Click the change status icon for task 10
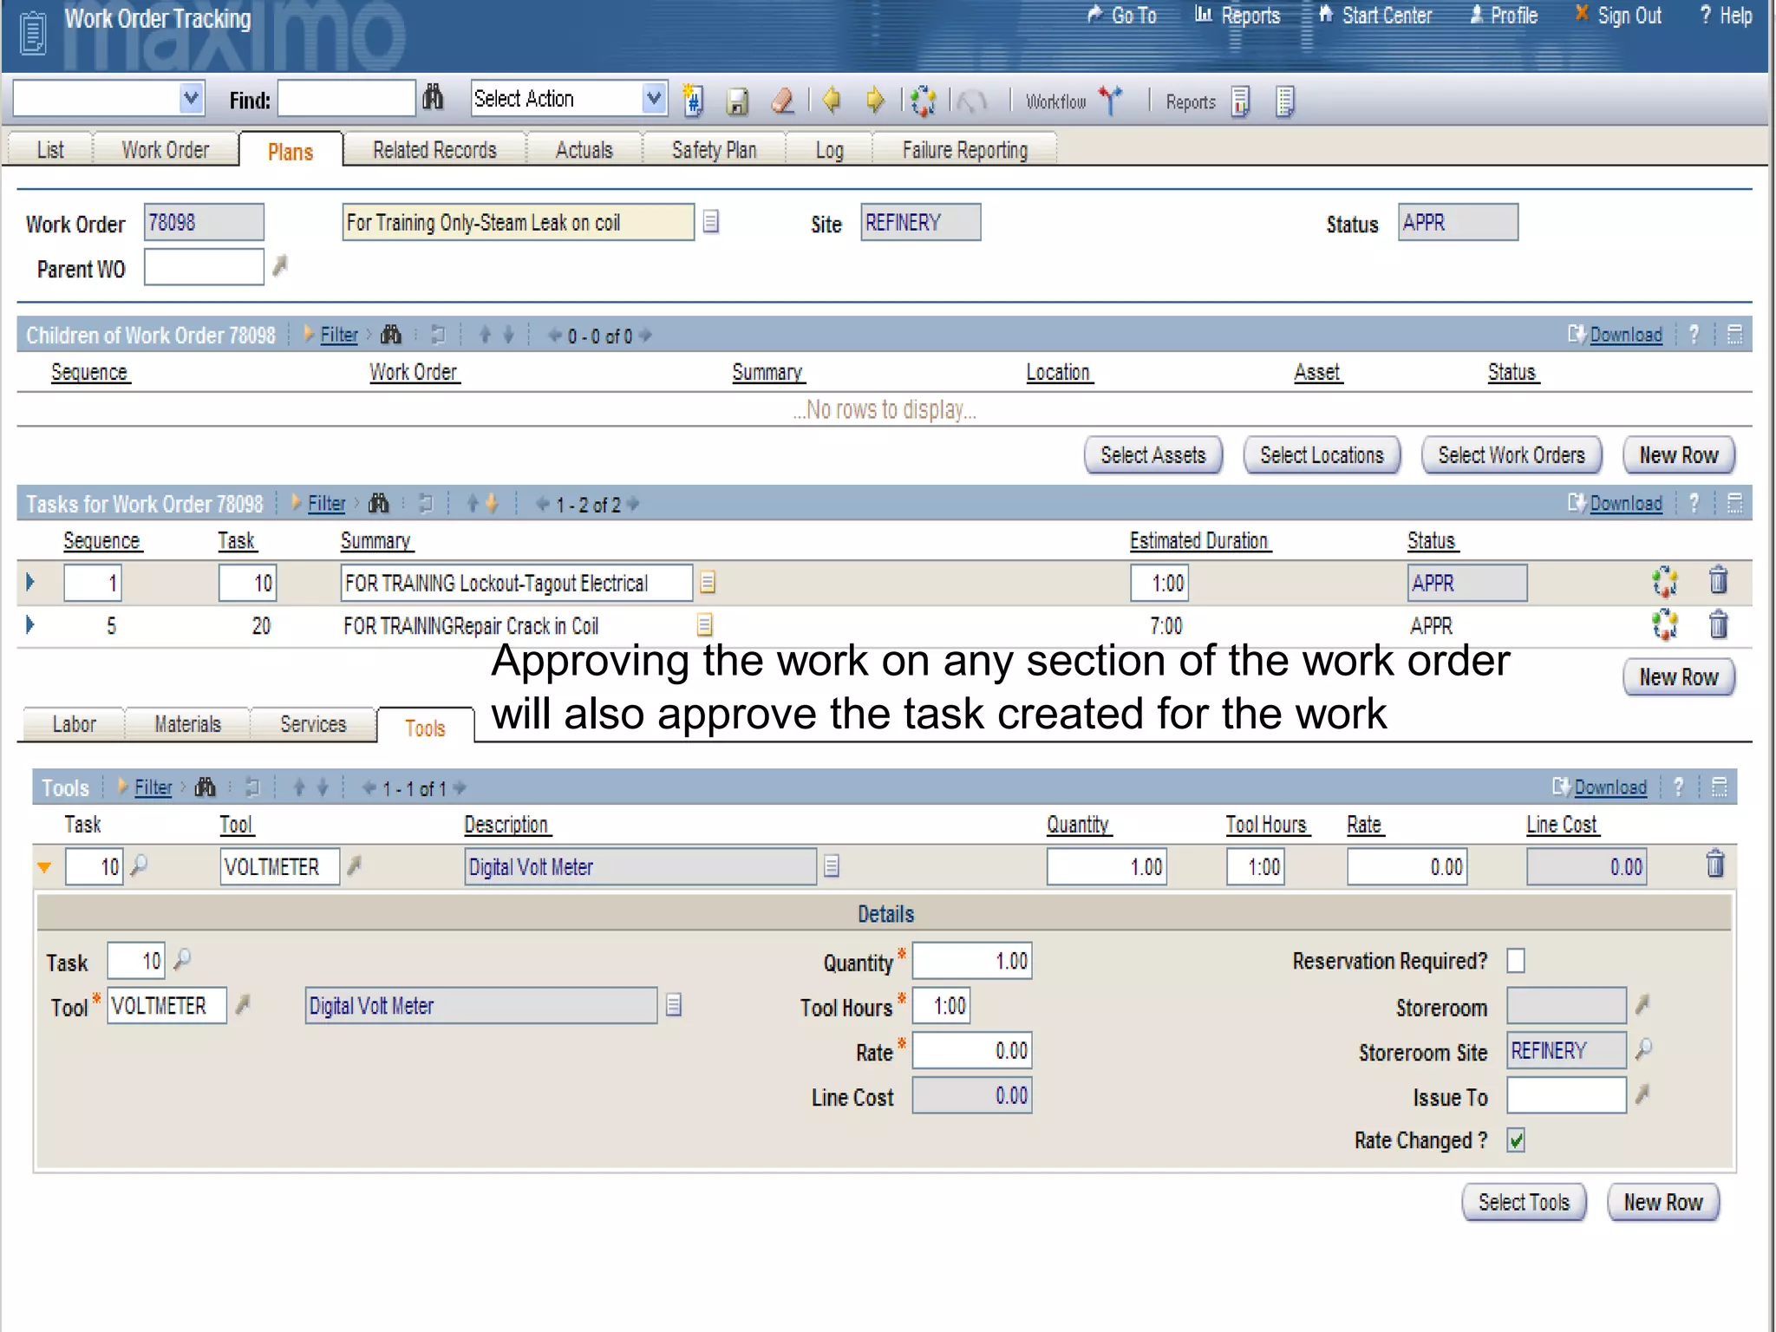The width and height of the screenshot is (1776, 1332). click(1665, 582)
